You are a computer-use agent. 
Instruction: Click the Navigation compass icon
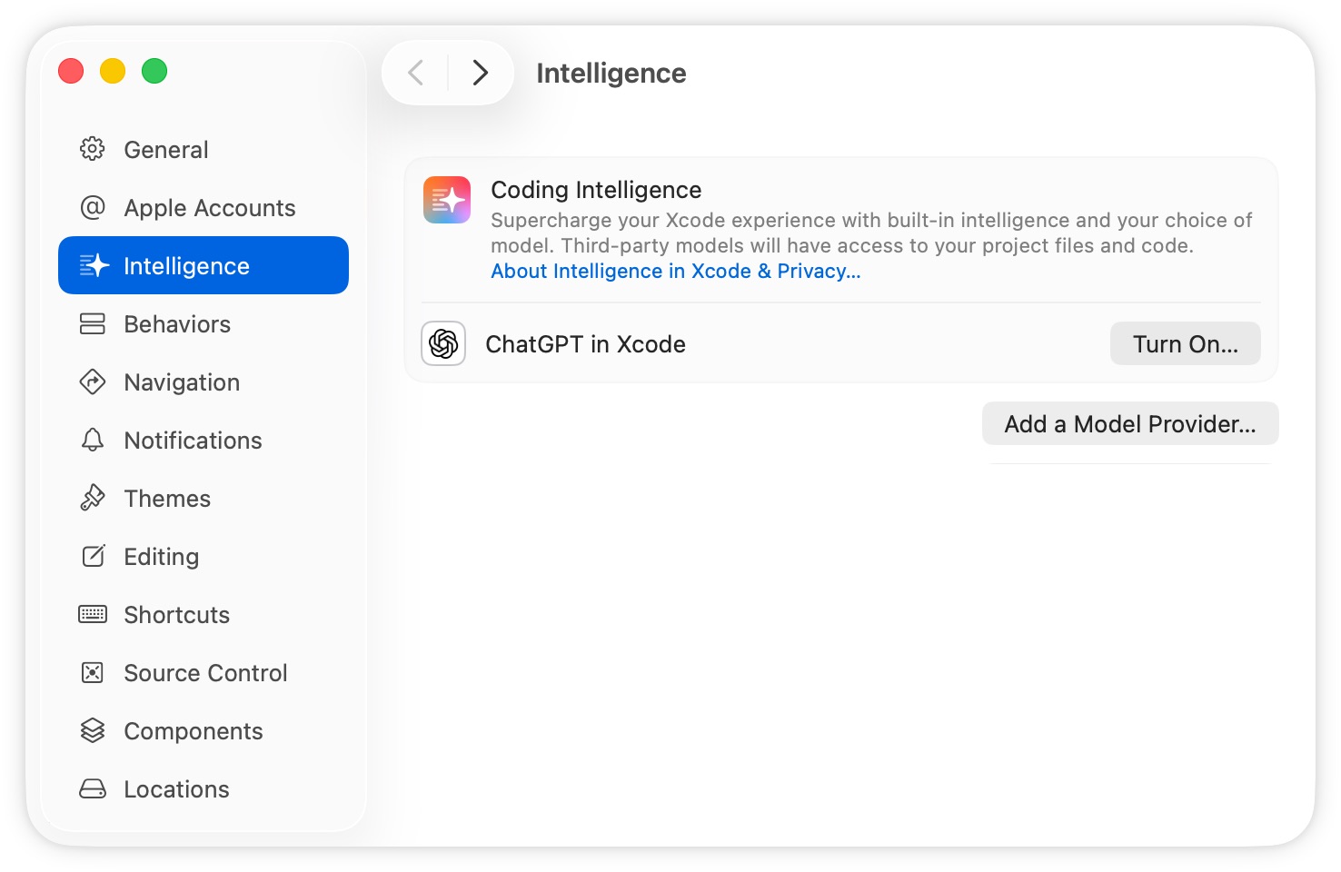coord(92,381)
